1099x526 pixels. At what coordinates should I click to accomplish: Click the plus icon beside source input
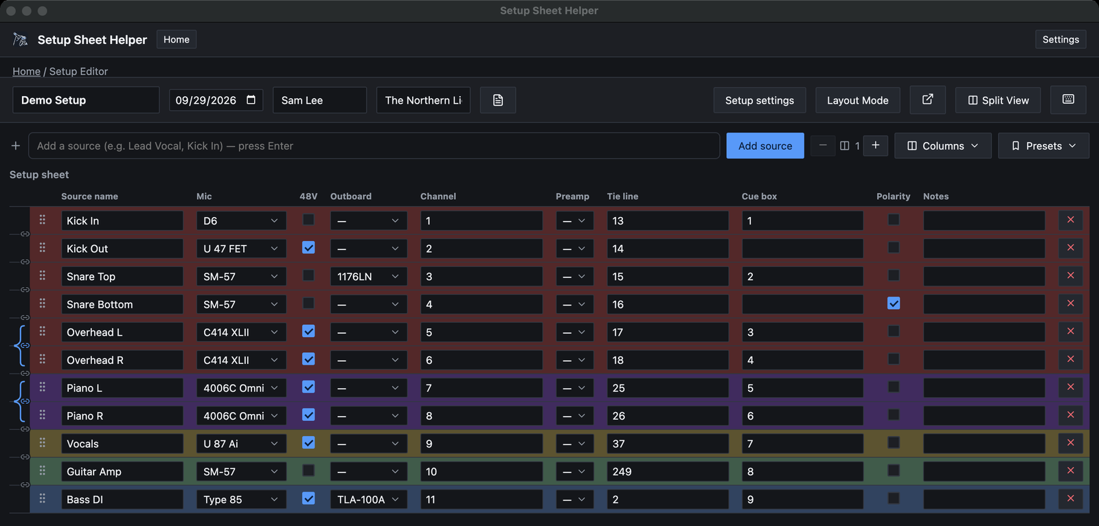15,146
